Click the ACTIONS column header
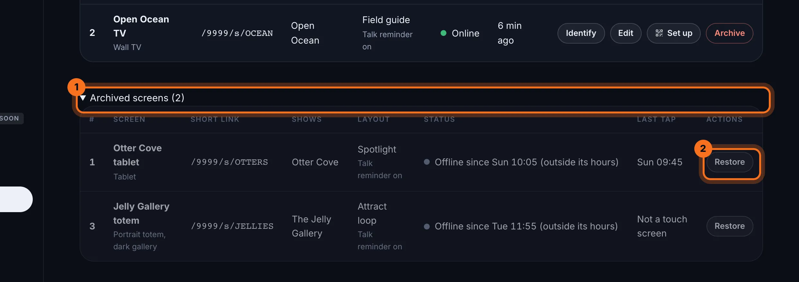The height and width of the screenshot is (282, 799). (x=724, y=119)
